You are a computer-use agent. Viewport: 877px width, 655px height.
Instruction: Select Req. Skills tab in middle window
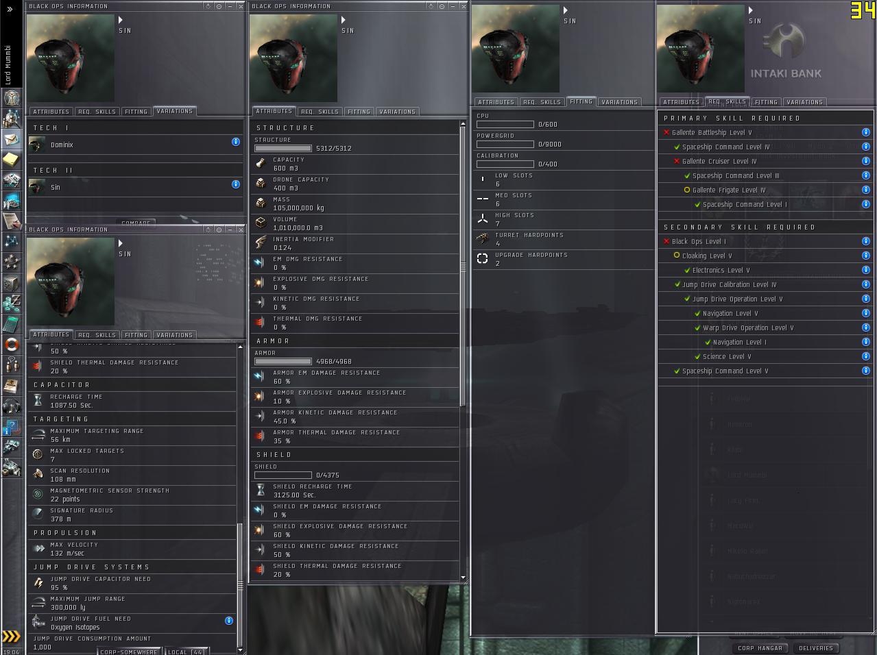[x=320, y=111]
